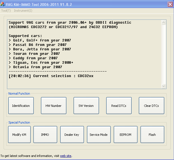Image resolution: width=174 pixels, height=160 pixels.
Task: Click Clear DTCs
Action: coord(151,106)
